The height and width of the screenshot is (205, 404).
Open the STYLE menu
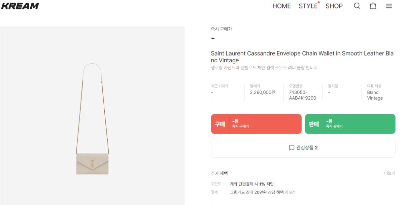308,6
